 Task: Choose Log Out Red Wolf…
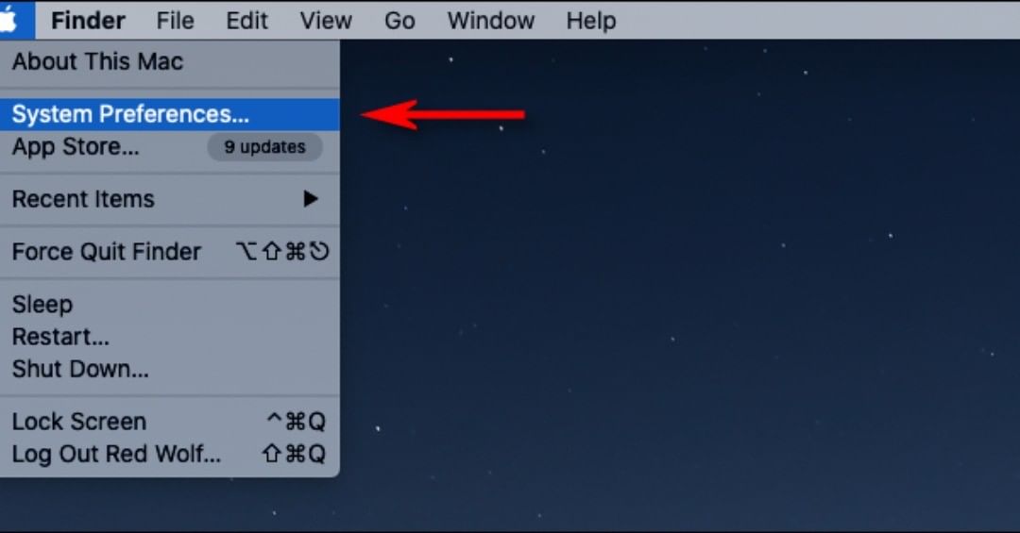pyautogui.click(x=169, y=455)
